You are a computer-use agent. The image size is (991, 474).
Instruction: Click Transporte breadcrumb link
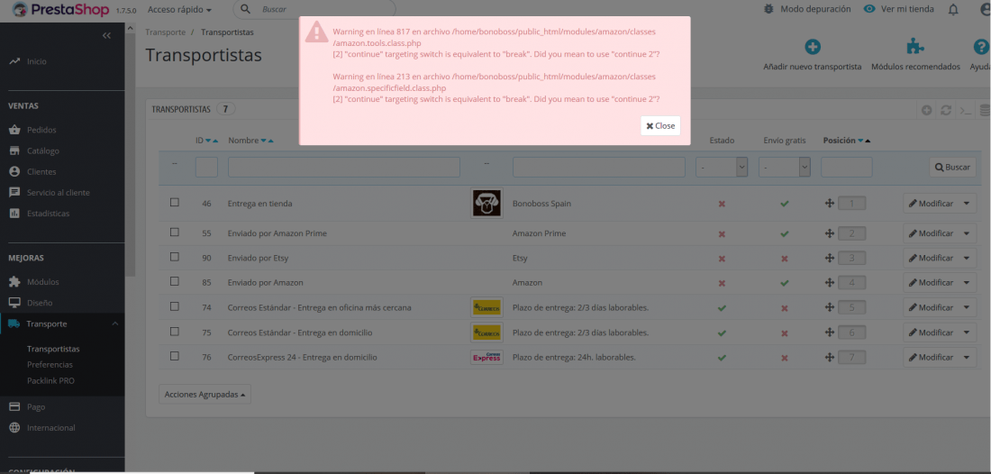[165, 32]
